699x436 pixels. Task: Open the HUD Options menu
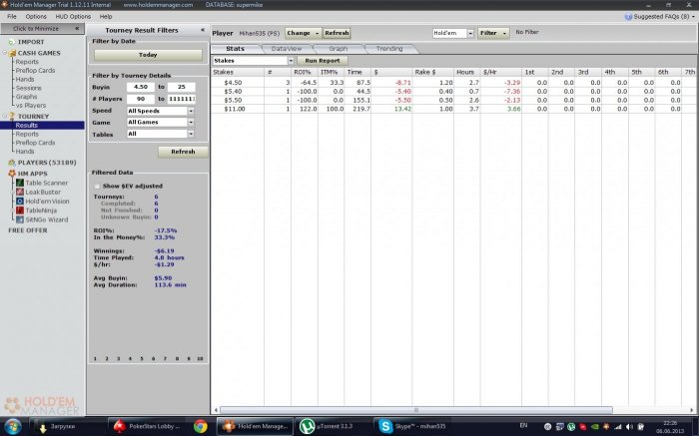(73, 17)
